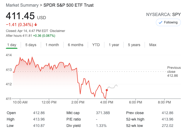Screen dimensions: 187x132
Task: Click the NYSEARCA: SPY ticker label
Action: pos(164,14)
